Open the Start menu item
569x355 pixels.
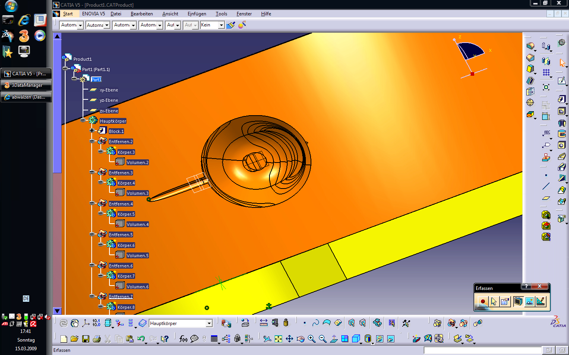68,14
